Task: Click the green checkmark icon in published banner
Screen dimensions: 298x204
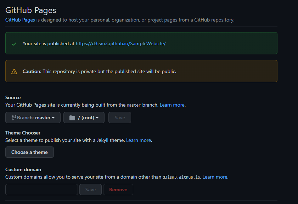Action: pos(14,44)
